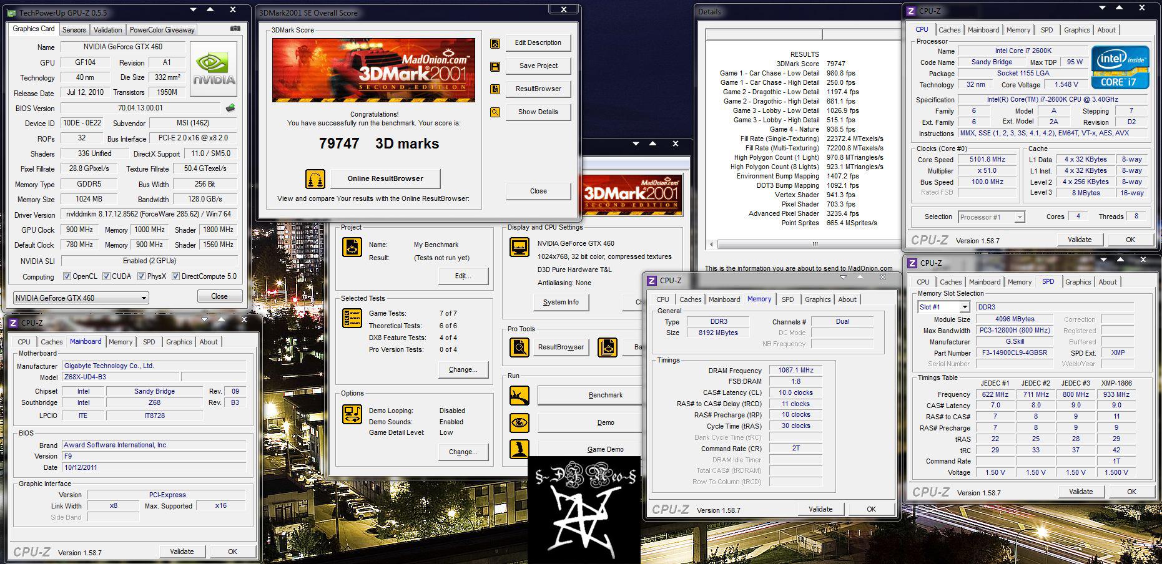The image size is (1162, 564).
Task: Click the Show Details magnifier icon
Action: pyautogui.click(x=495, y=112)
